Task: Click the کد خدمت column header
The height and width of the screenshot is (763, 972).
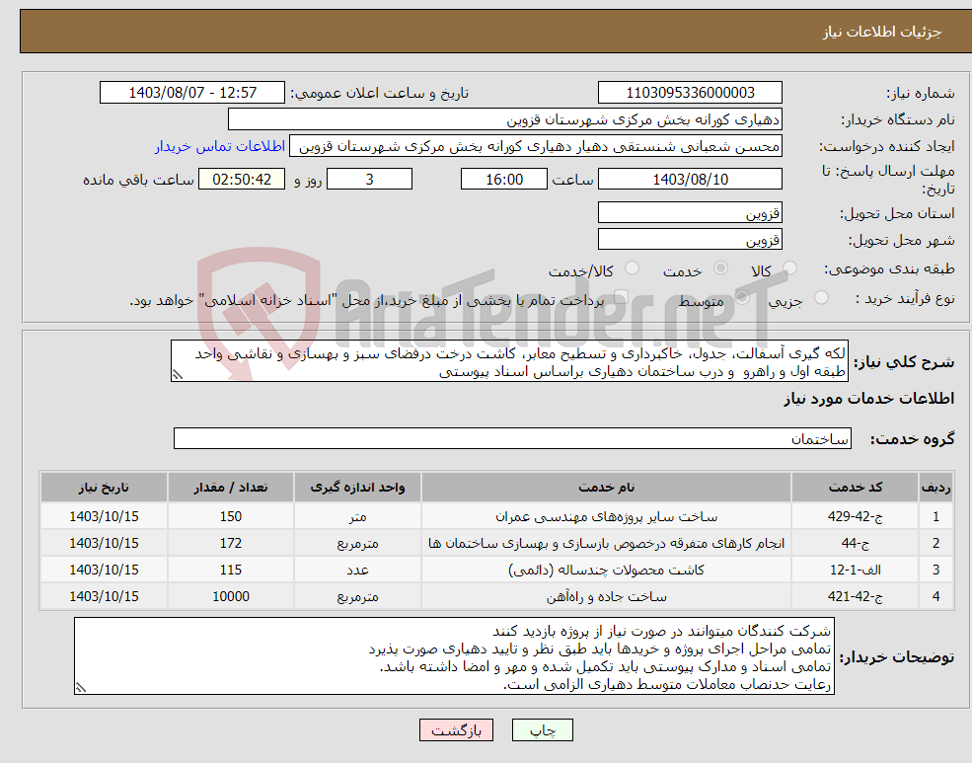Action: coord(855,488)
